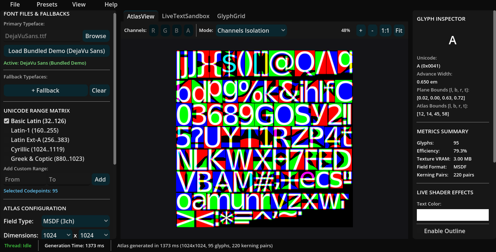Screen dimensions: 496x252
Task: Switch to the AtlasView tab
Action: 141,16
